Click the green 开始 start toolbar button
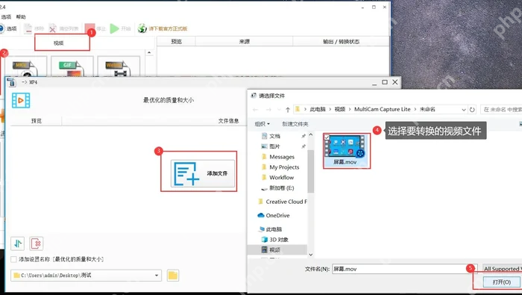The height and width of the screenshot is (295, 522). coord(121,28)
